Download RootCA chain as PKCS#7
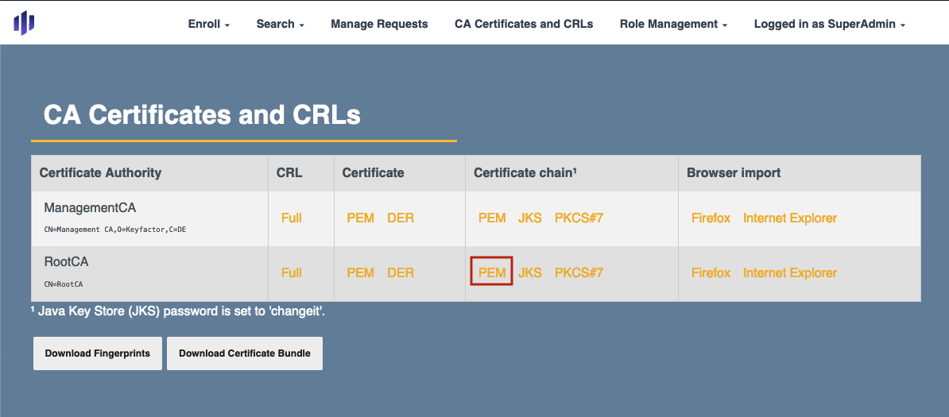Viewport: 949px width, 417px height. (579, 272)
